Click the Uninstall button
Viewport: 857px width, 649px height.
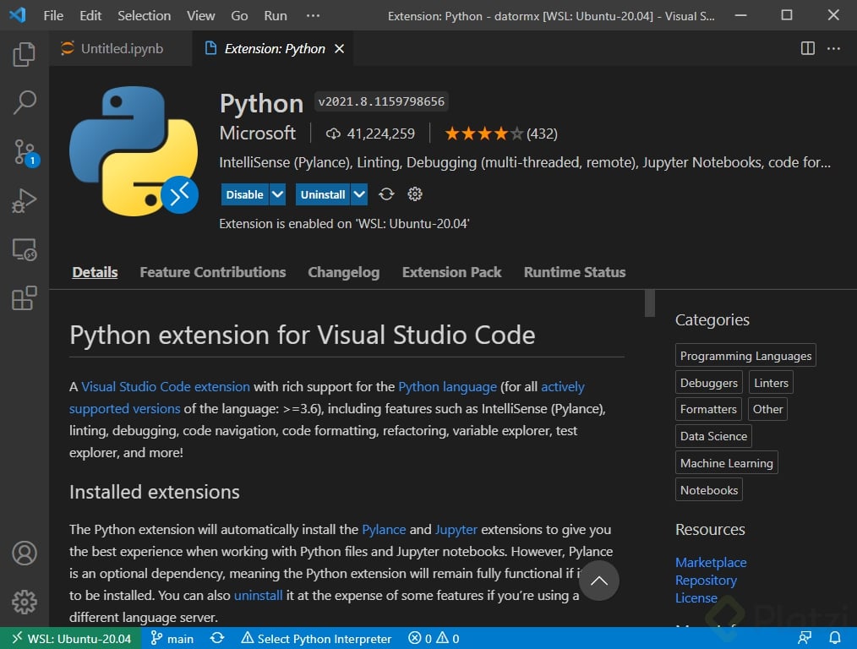[x=323, y=194]
